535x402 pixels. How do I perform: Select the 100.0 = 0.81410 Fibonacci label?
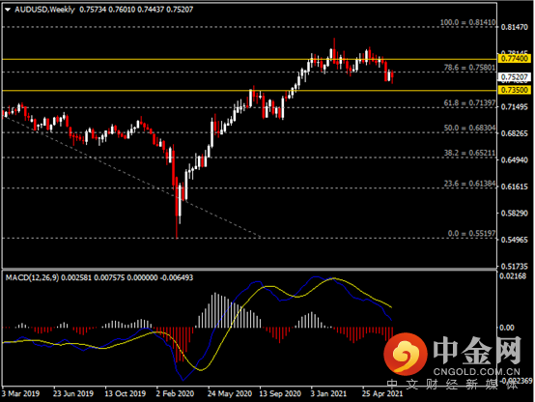point(467,22)
